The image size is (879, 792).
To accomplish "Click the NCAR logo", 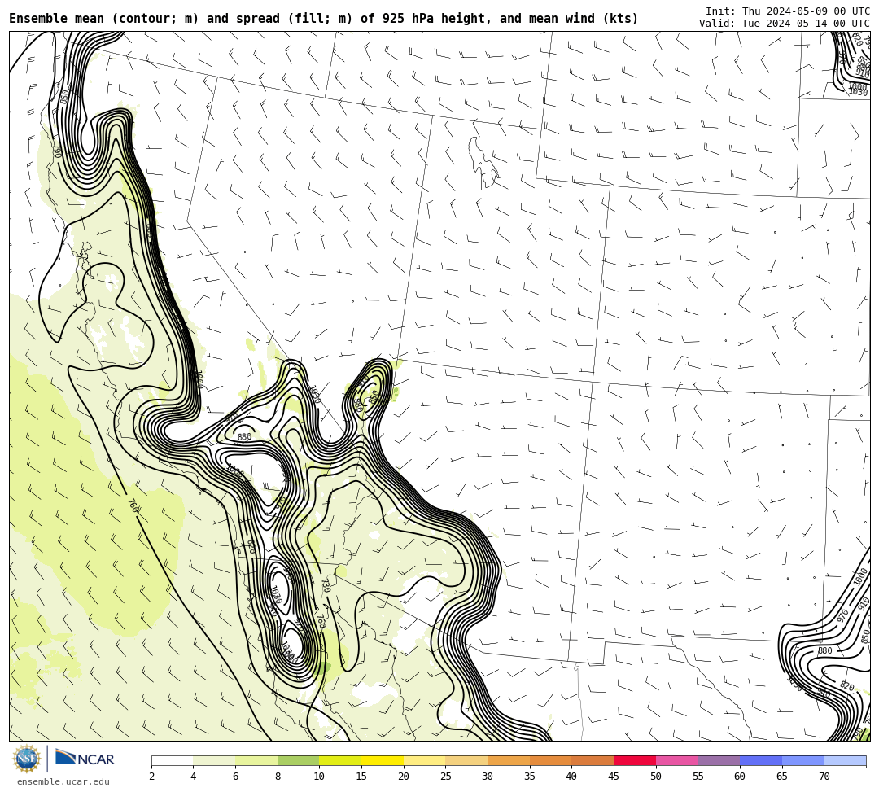I will coord(85,758).
